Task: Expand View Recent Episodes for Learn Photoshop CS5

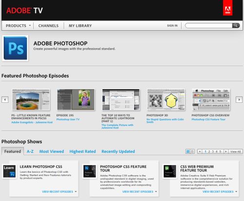Action: tap(59, 192)
